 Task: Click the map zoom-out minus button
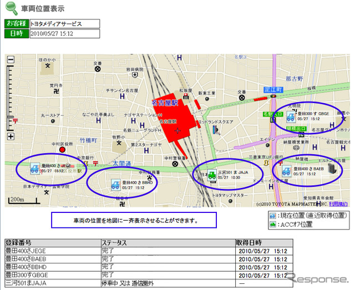[11, 59]
